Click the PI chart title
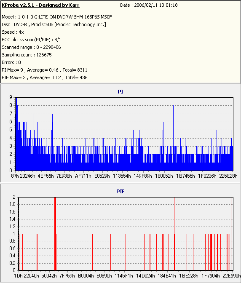This screenshot has width=241, height=283. pyautogui.click(x=121, y=92)
